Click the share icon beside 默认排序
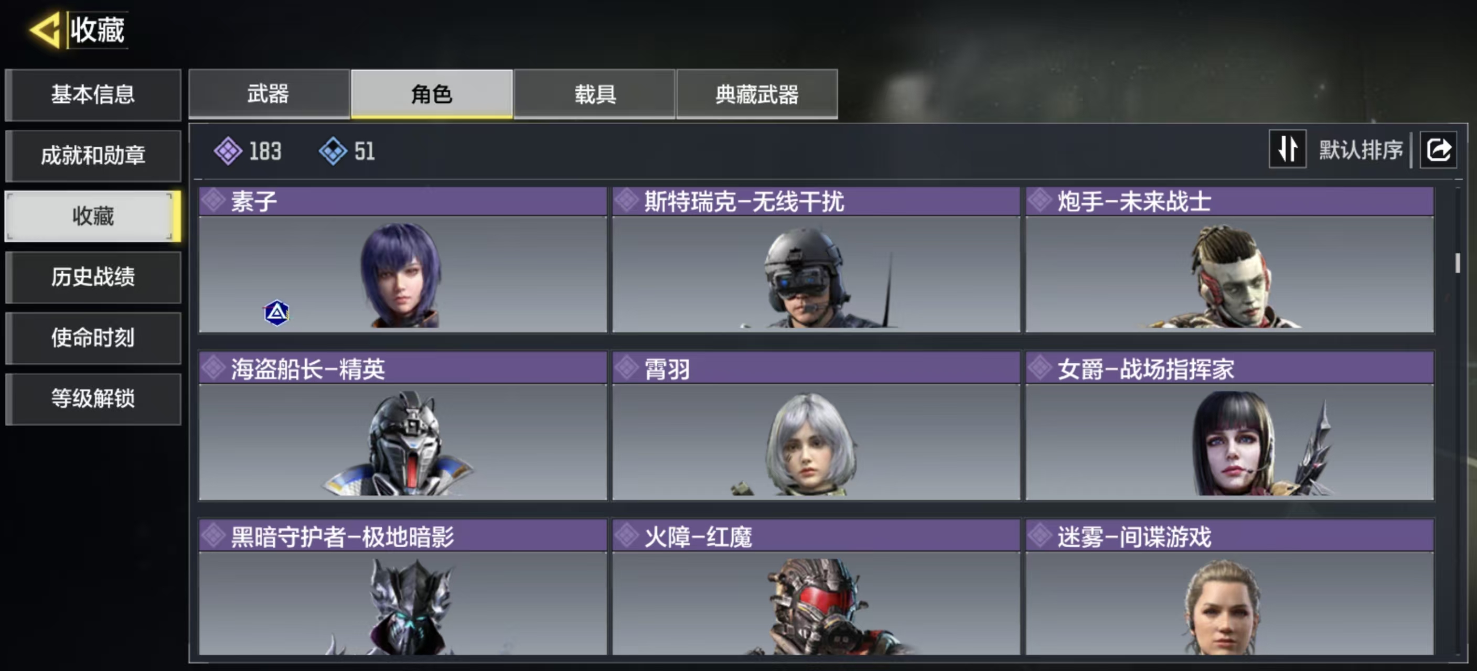Screen dimensions: 1477x671 click(1438, 149)
